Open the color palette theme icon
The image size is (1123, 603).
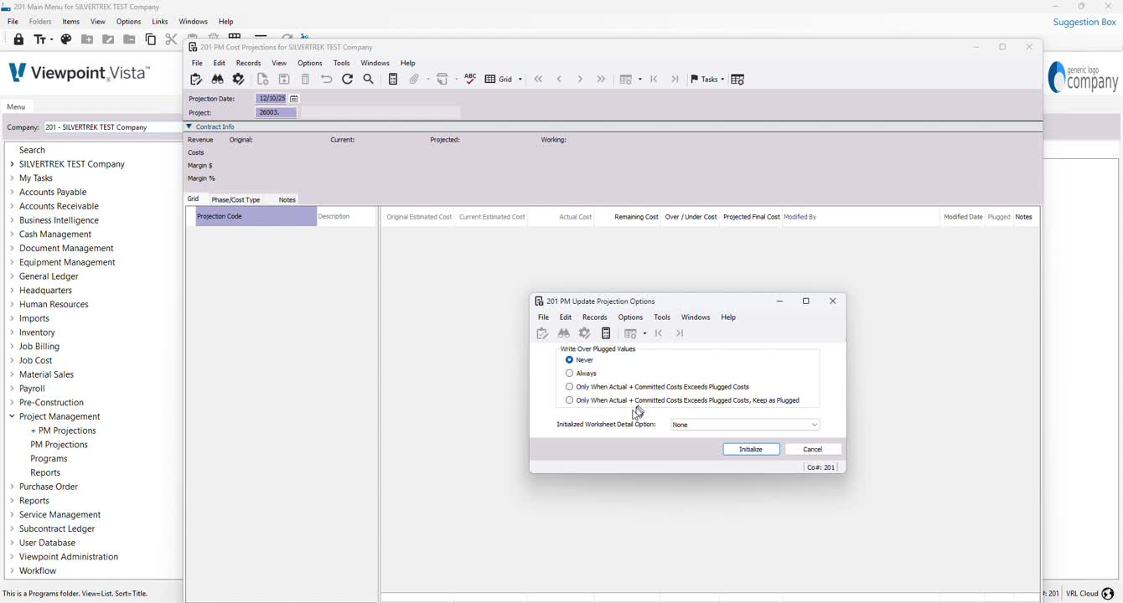[x=66, y=39]
